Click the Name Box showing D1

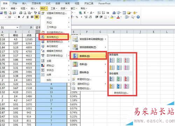8,28
